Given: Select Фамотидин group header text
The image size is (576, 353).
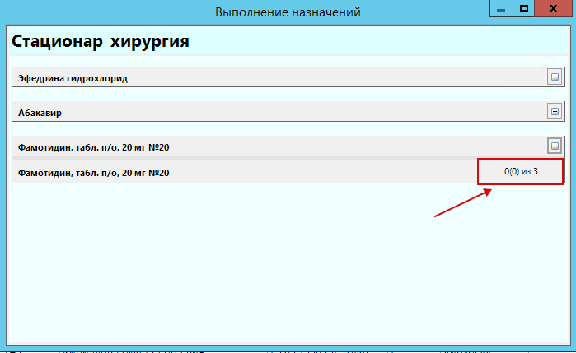Looking at the screenshot, I should [94, 147].
